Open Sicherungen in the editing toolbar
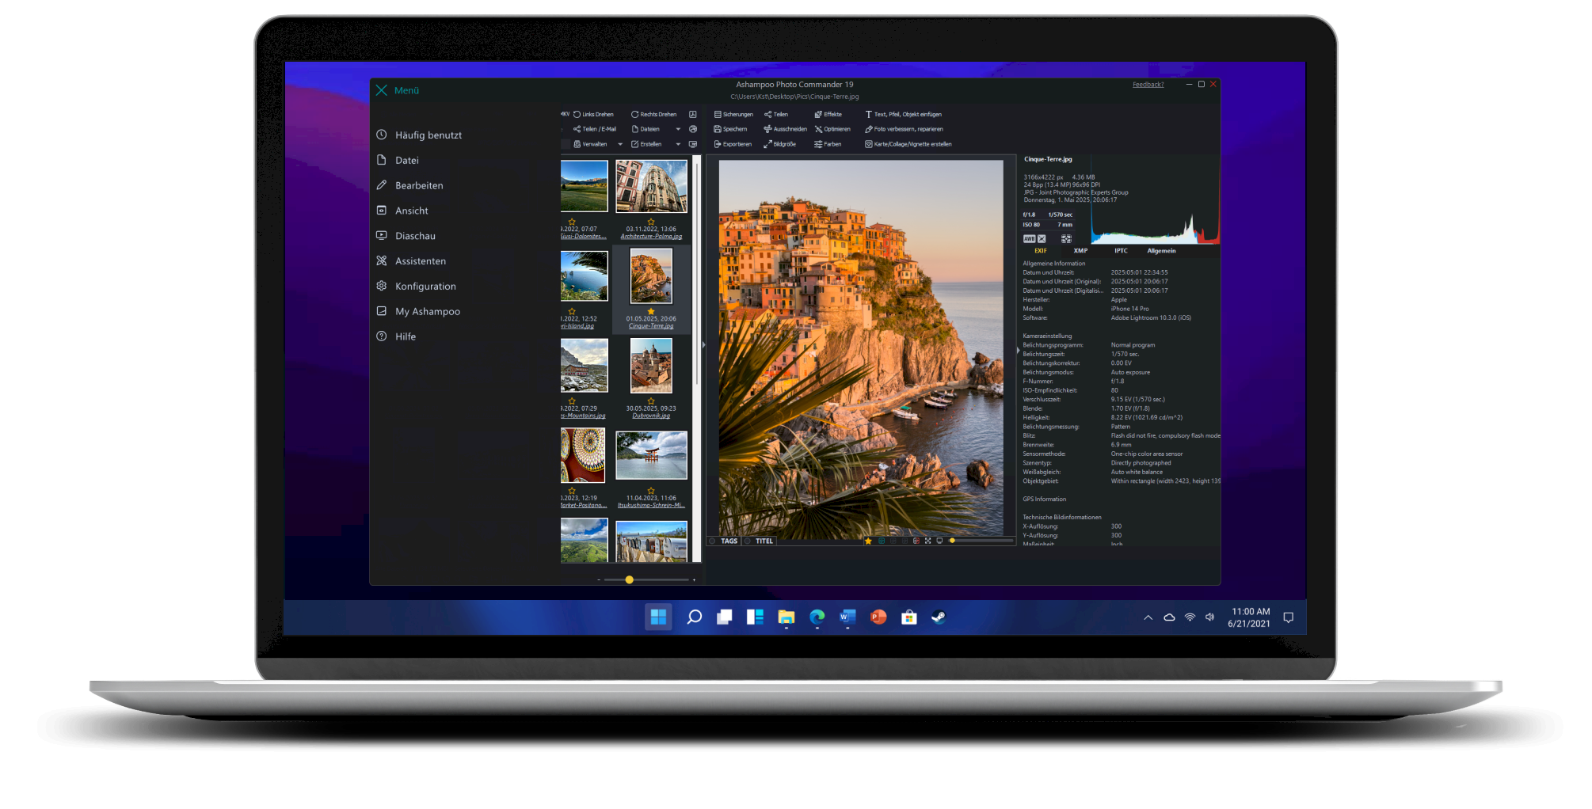This screenshot has width=1592, height=809. coord(733,114)
